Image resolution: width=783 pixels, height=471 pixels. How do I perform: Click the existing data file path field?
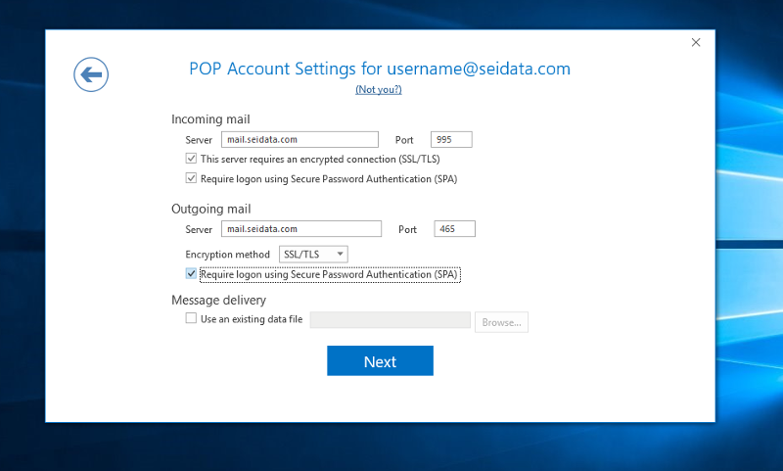[390, 320]
